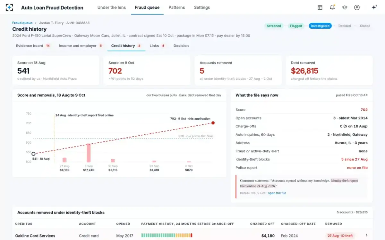The image size is (385, 240).
Task: Open the notifications bell
Action: tap(332, 7)
